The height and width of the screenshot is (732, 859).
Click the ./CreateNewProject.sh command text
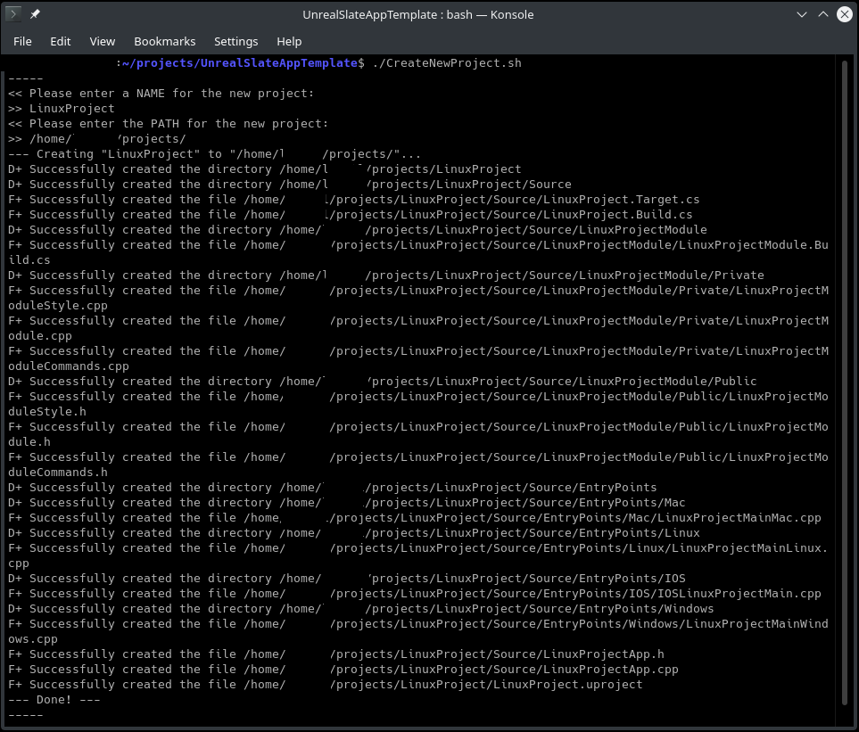pos(447,63)
